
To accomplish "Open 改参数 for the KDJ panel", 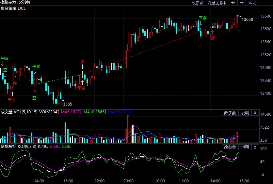I will 230,147.
